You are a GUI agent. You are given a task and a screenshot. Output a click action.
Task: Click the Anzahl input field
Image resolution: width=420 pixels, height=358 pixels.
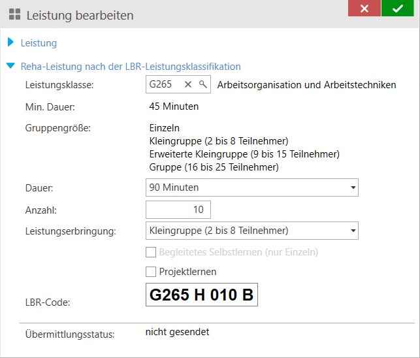point(178,210)
